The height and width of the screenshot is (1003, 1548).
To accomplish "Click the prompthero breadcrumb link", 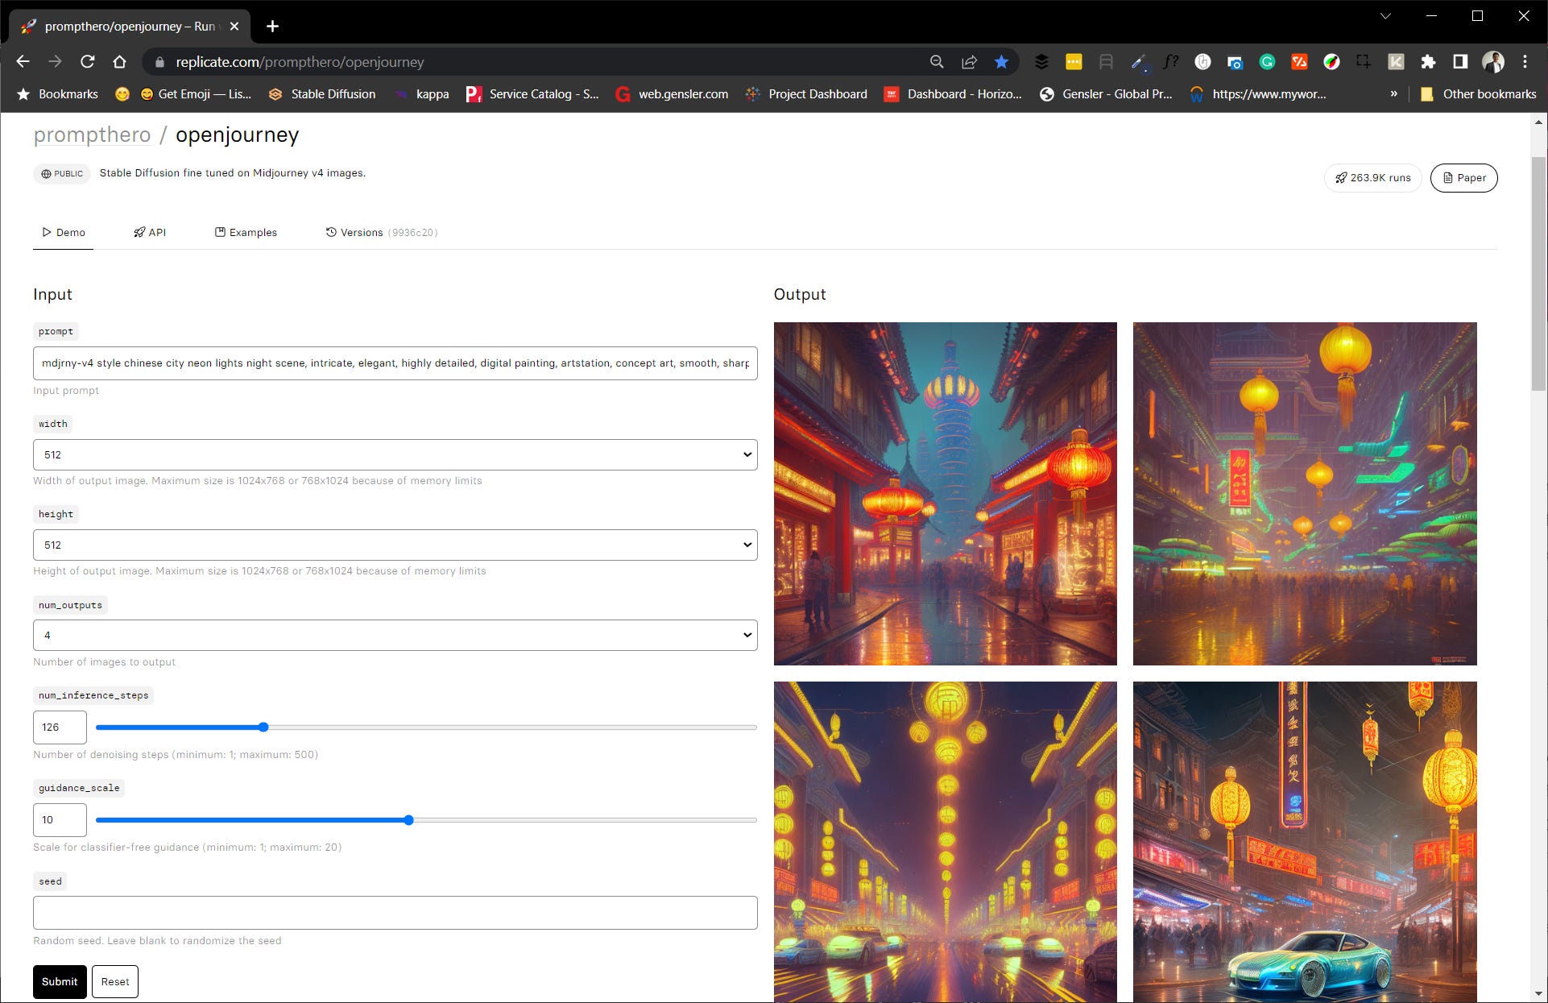I will pyautogui.click(x=92, y=135).
